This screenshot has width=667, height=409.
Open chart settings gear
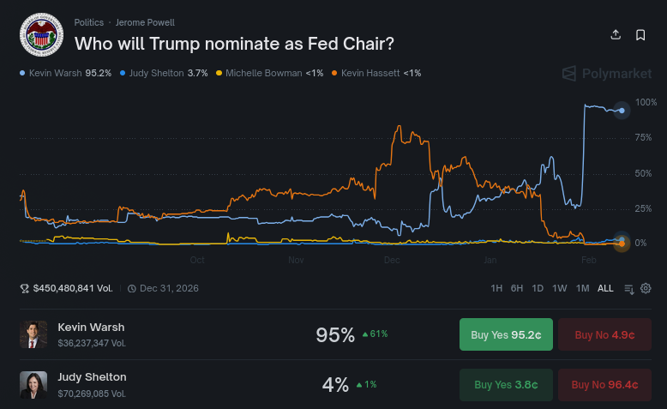pos(646,288)
